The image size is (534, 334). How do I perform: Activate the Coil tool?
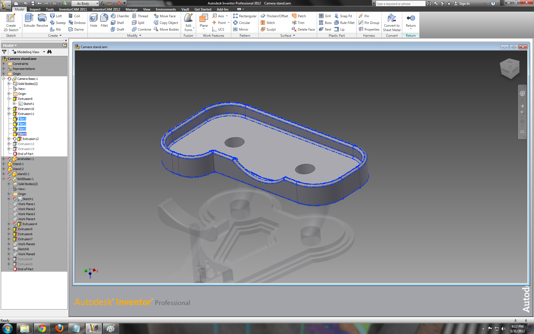coord(74,16)
